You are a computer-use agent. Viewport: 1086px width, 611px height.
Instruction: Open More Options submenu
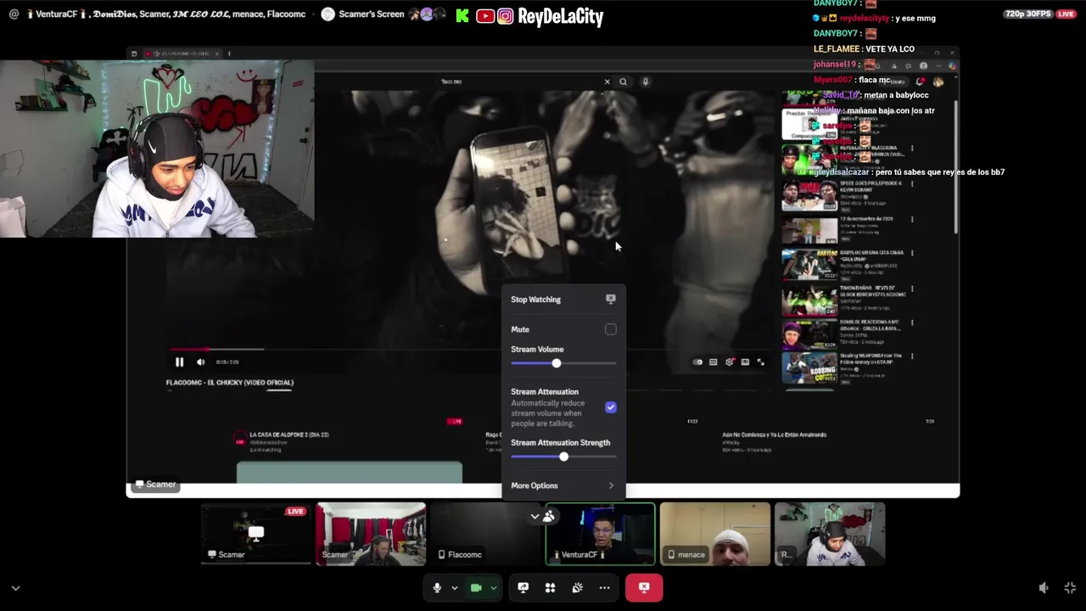click(563, 485)
